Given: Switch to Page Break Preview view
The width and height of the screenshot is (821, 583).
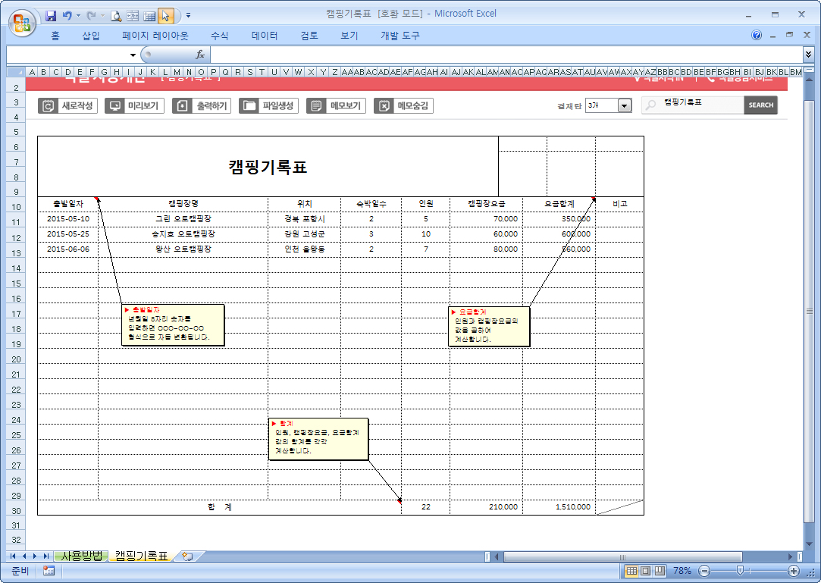Looking at the screenshot, I should [x=660, y=571].
